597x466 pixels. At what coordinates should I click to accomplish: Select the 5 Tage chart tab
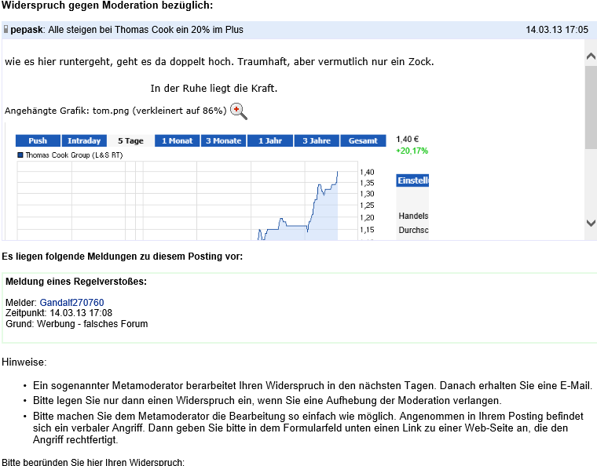(x=130, y=140)
